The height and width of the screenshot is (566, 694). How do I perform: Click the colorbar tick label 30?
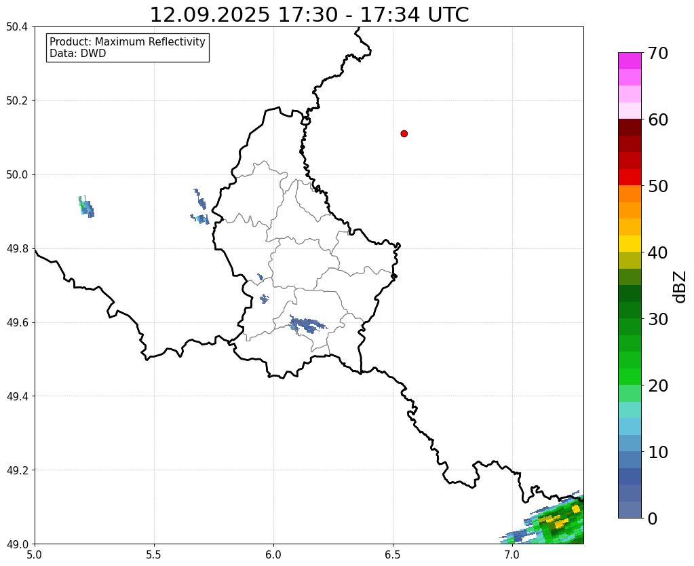tap(658, 319)
